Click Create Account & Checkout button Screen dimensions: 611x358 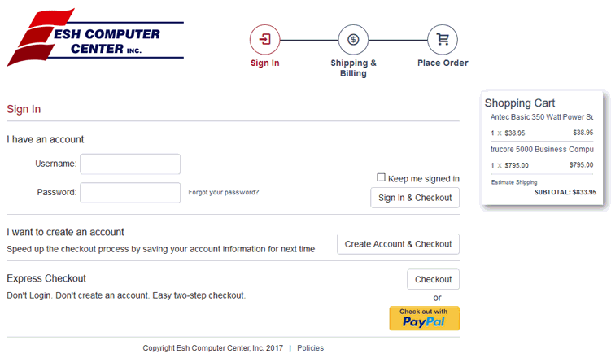click(x=398, y=244)
